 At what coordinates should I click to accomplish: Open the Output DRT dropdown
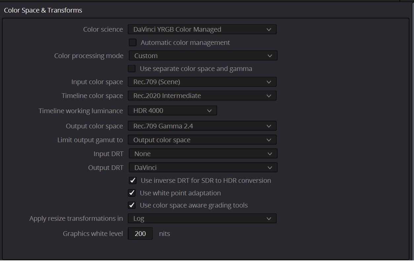point(203,168)
